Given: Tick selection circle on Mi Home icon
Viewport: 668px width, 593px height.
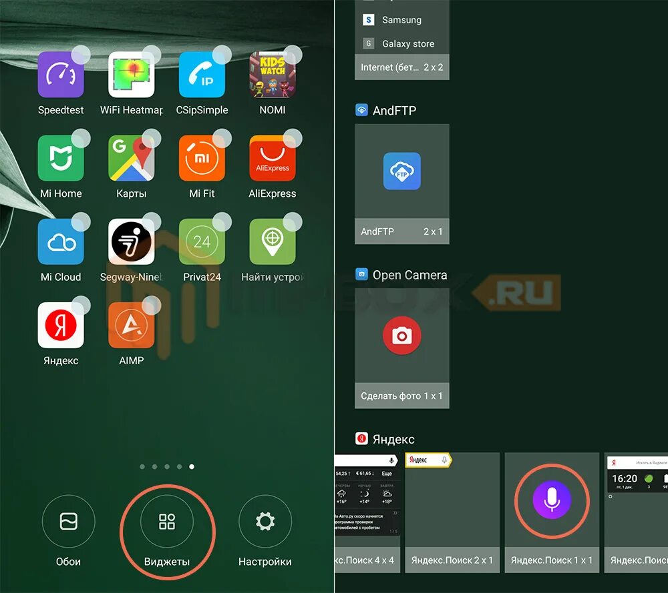Looking at the screenshot, I should (81, 138).
